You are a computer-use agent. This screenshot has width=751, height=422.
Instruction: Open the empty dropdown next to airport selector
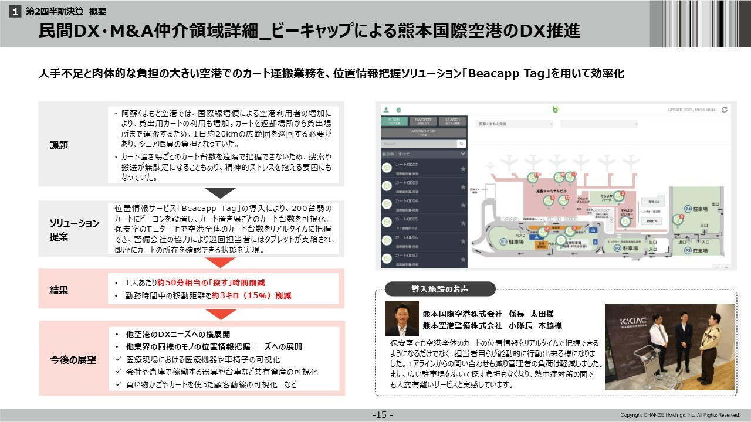[x=599, y=124]
